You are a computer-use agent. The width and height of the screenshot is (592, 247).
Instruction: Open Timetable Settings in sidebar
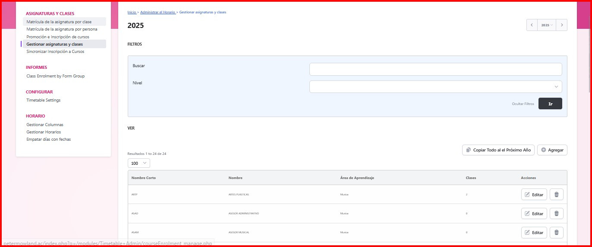click(x=44, y=100)
